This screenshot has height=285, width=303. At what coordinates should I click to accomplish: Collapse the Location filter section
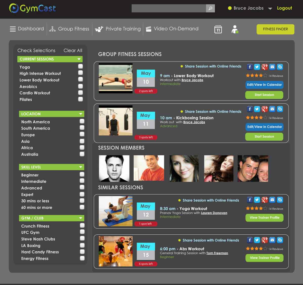pyautogui.click(x=80, y=114)
